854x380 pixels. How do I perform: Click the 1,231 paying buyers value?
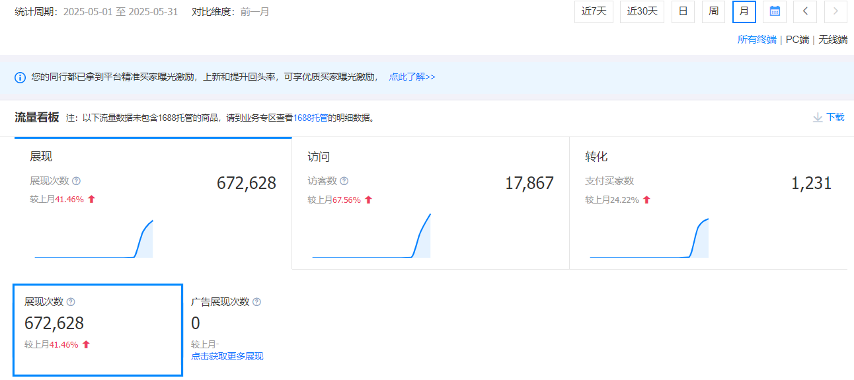point(812,184)
